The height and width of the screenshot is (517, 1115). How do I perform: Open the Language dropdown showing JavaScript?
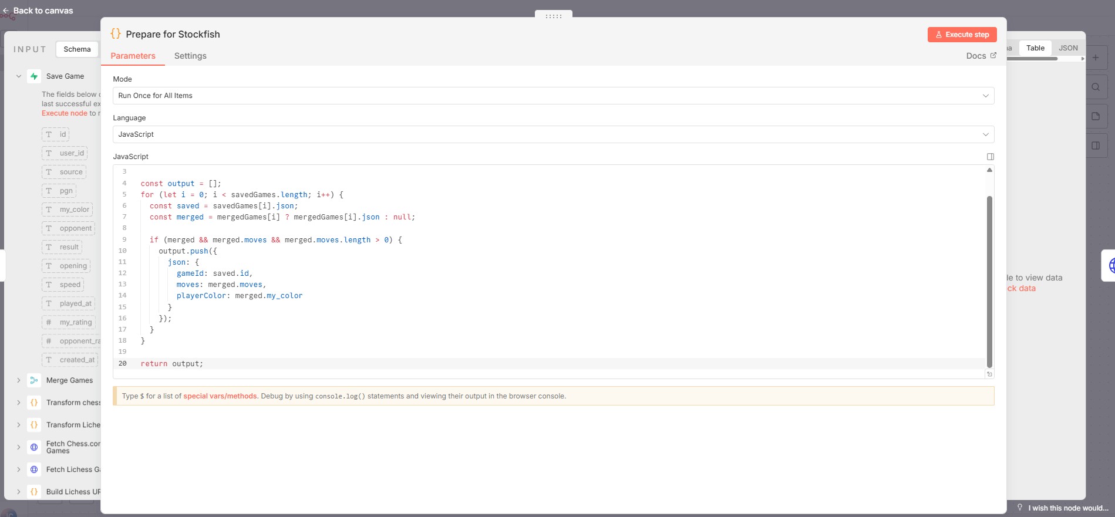(553, 134)
